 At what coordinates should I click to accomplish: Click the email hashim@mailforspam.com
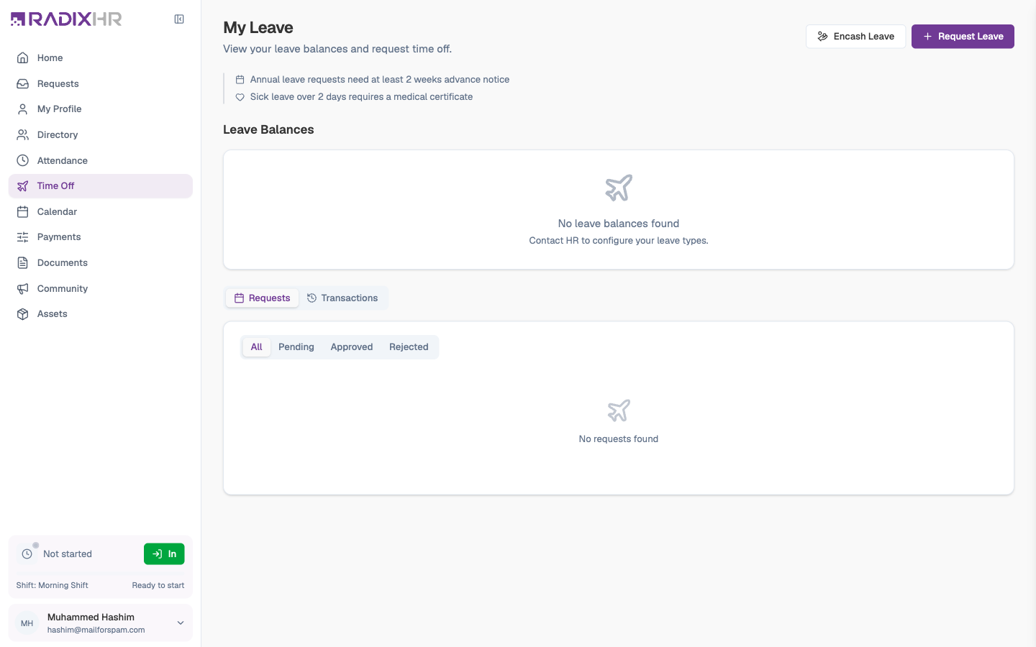[x=96, y=630]
